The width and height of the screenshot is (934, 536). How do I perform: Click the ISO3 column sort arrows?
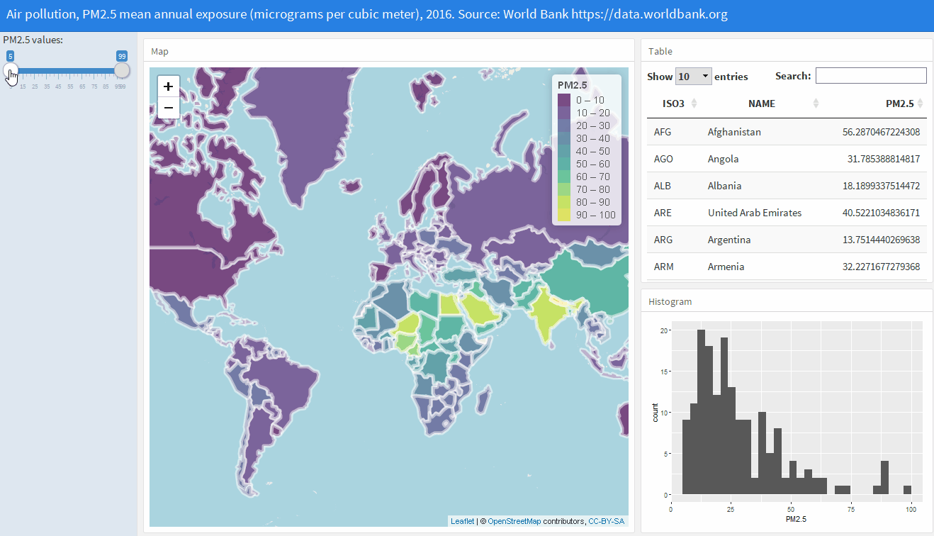tap(692, 103)
